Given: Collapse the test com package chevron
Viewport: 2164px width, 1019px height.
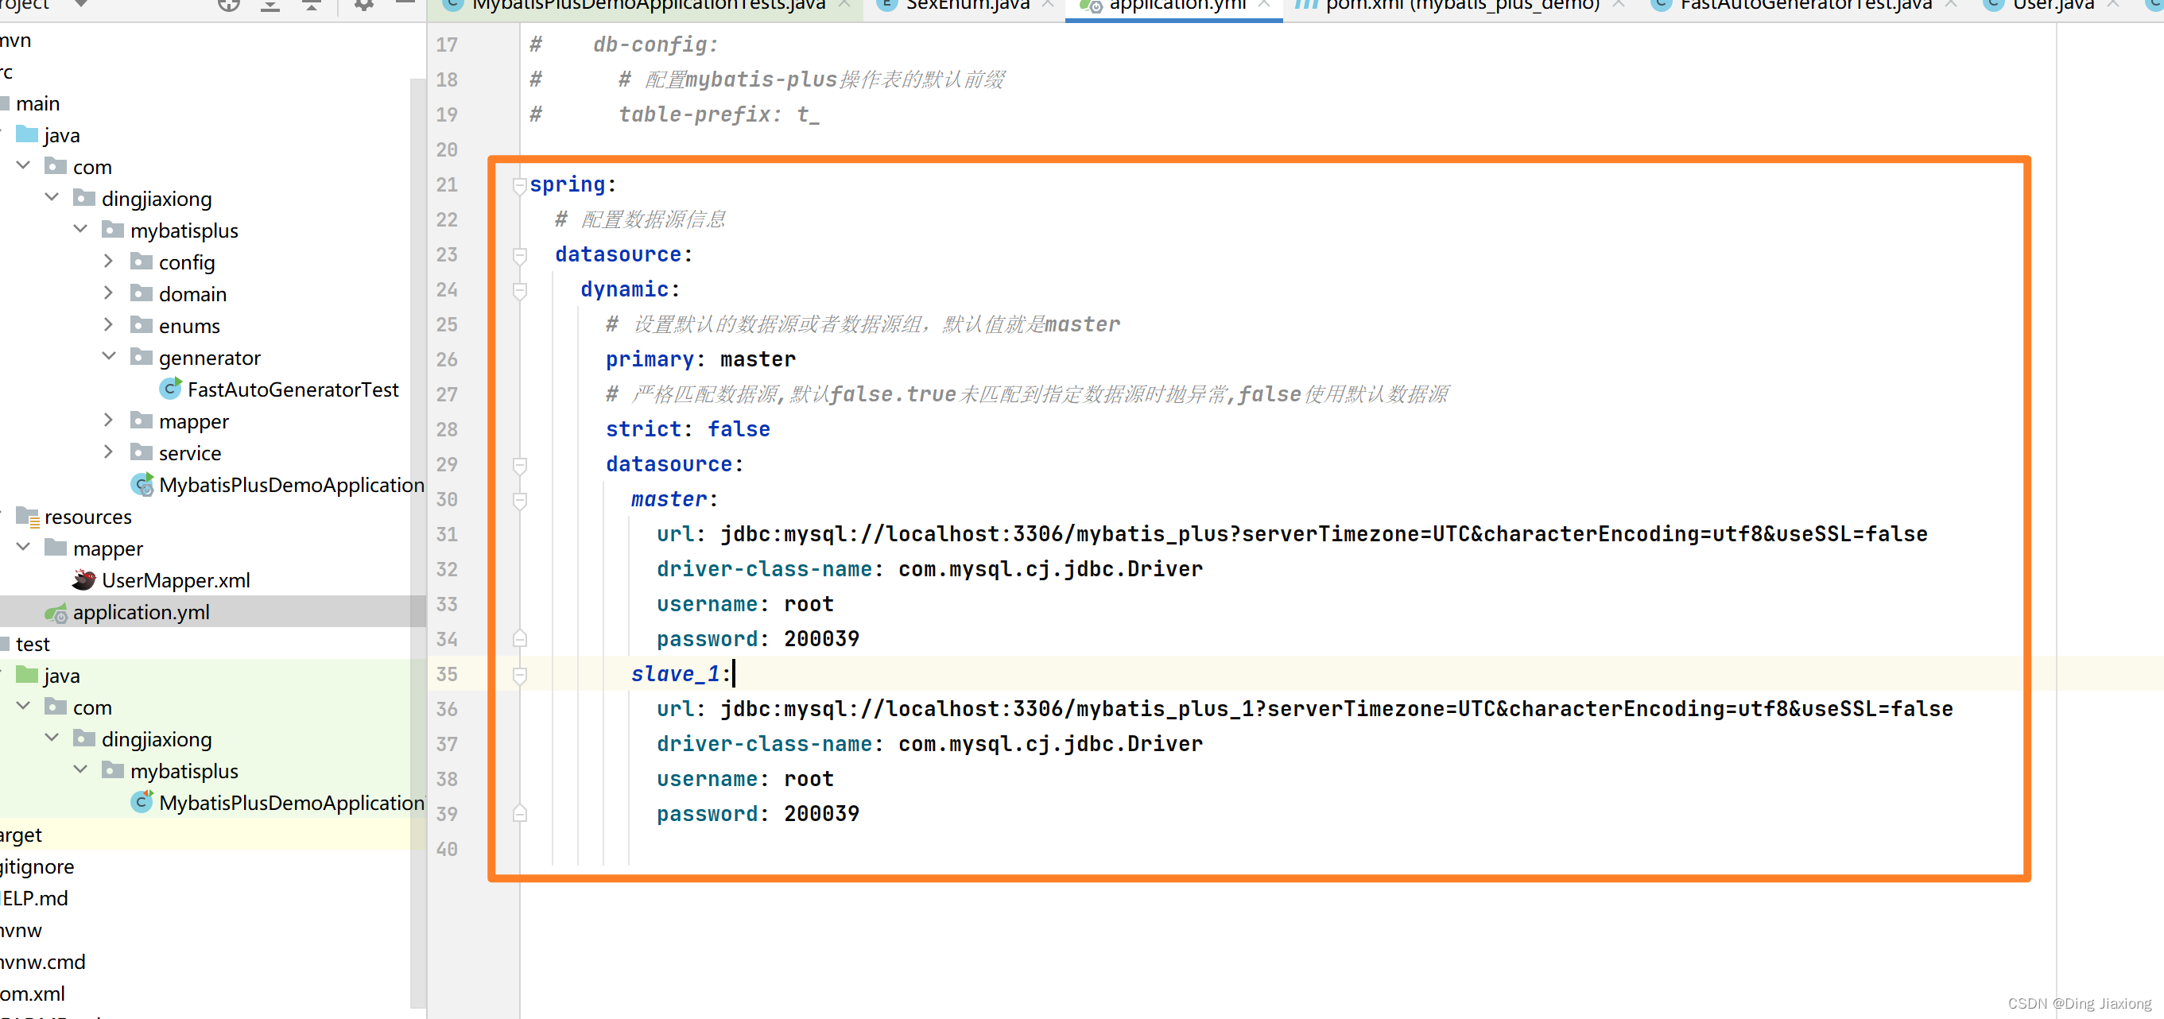Looking at the screenshot, I should point(24,706).
